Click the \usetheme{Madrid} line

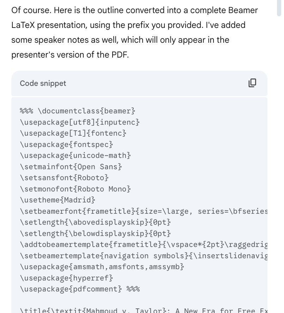click(x=58, y=200)
